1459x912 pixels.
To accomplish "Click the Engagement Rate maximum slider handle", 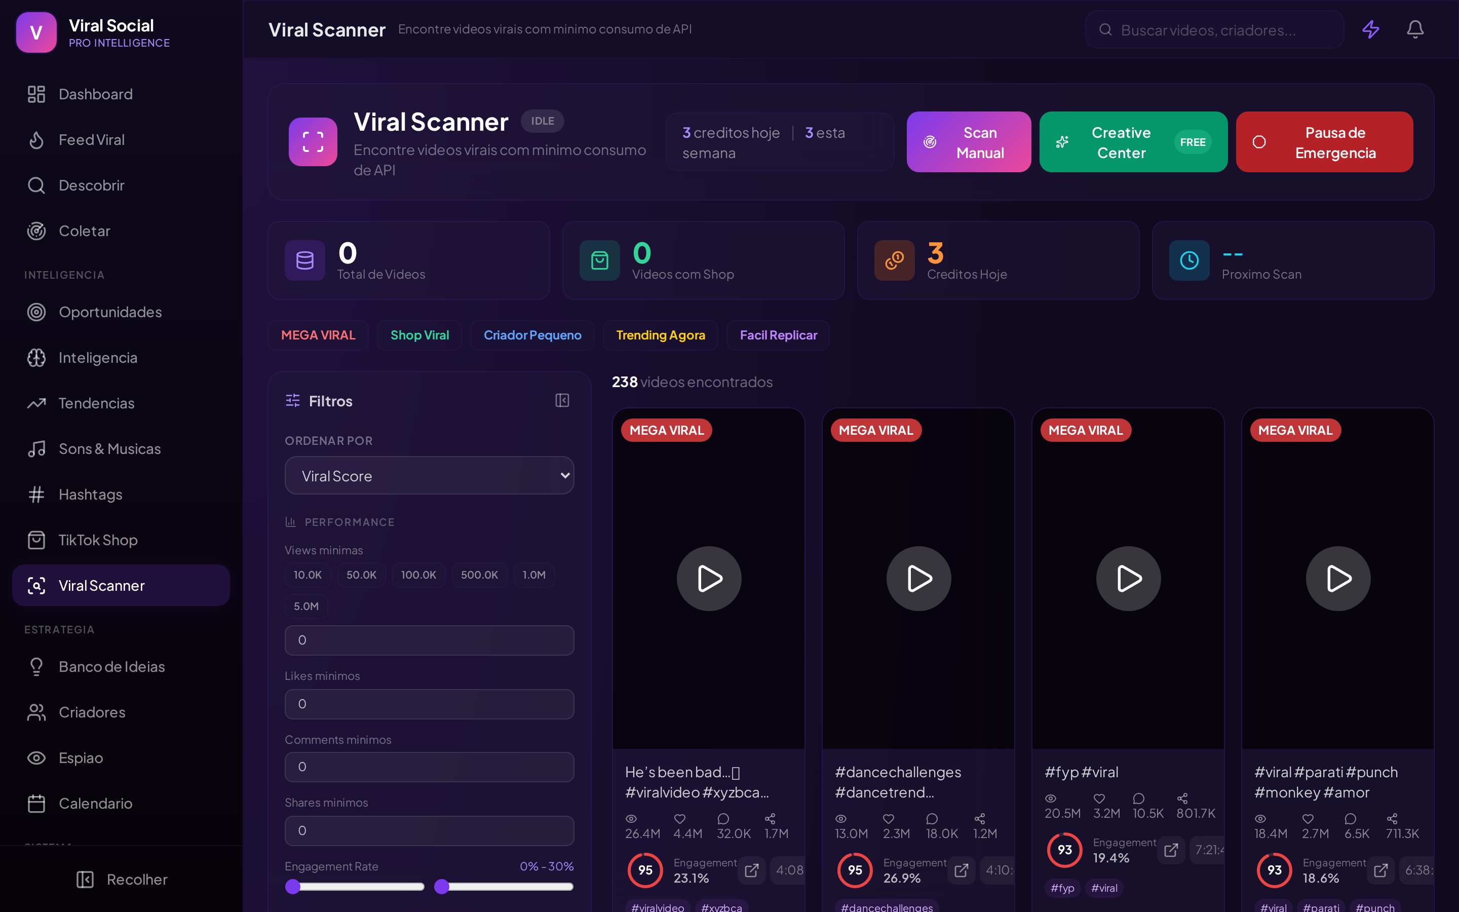I will tap(442, 886).
